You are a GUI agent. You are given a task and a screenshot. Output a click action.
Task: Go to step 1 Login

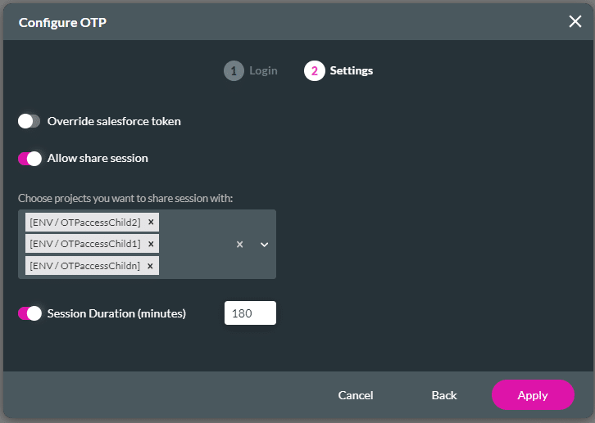(251, 71)
